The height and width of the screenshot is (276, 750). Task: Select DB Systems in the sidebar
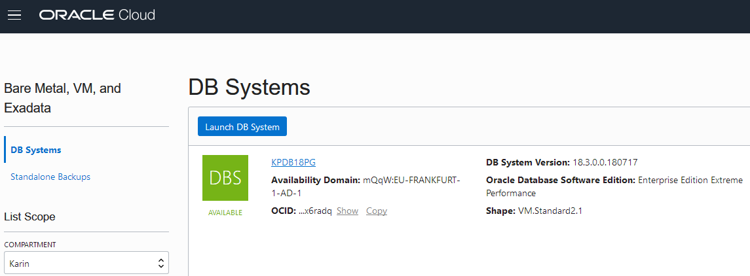(x=36, y=150)
